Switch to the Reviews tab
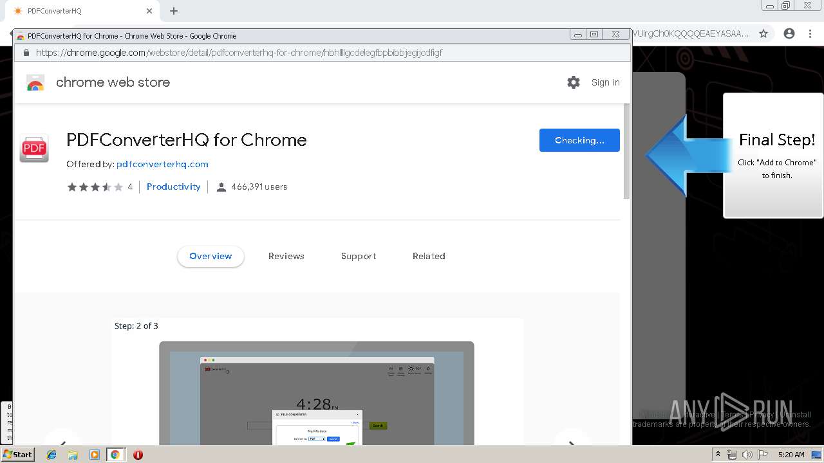The image size is (824, 463). [286, 256]
